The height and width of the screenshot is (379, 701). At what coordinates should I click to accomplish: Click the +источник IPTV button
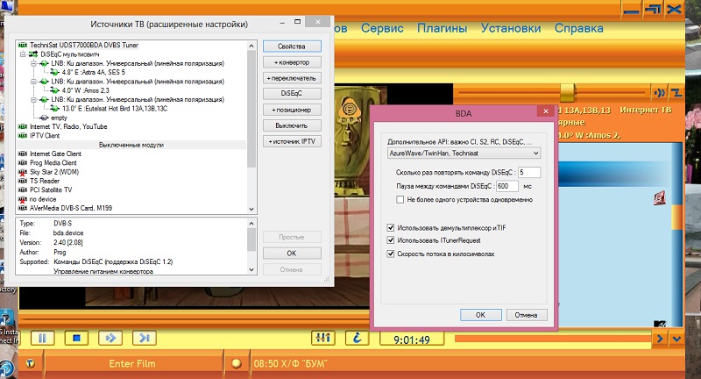[292, 141]
